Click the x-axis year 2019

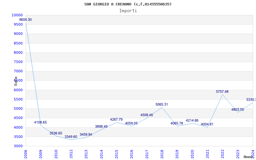(x=177, y=154)
